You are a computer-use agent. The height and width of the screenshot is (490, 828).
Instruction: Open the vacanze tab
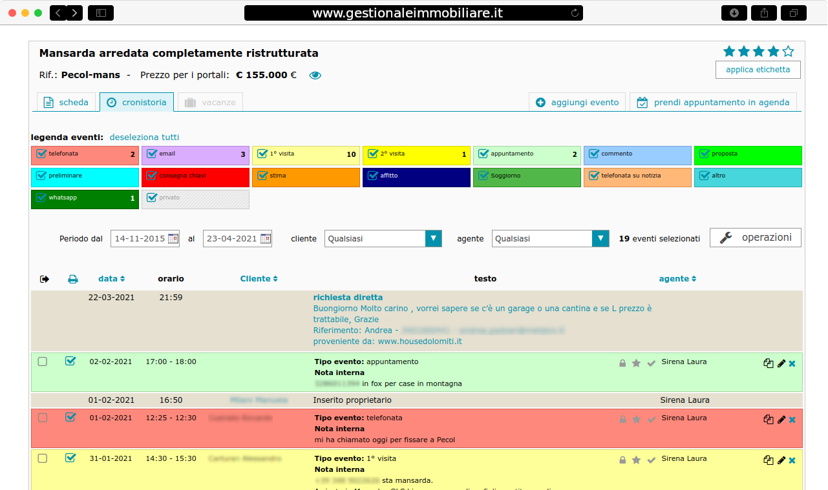pyautogui.click(x=209, y=101)
